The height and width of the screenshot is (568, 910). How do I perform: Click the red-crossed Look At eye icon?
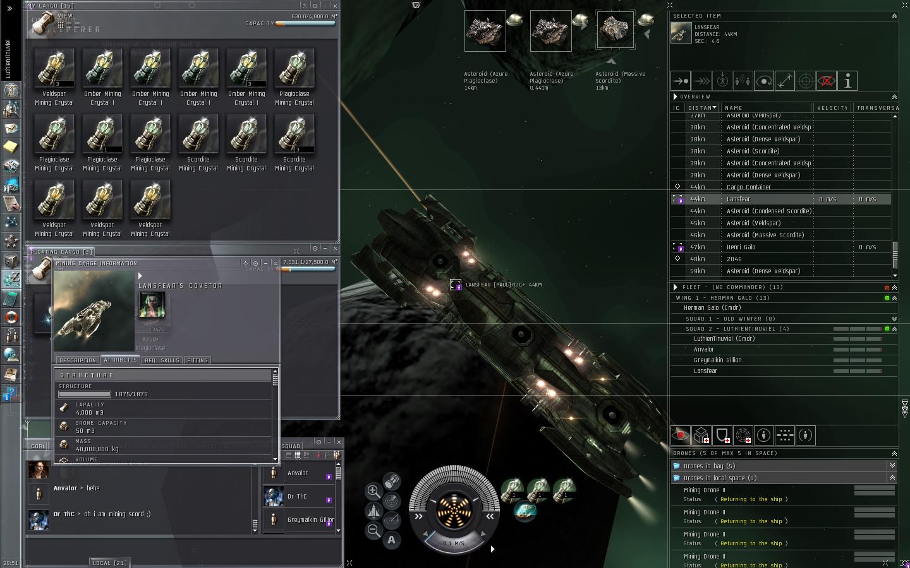tap(827, 81)
